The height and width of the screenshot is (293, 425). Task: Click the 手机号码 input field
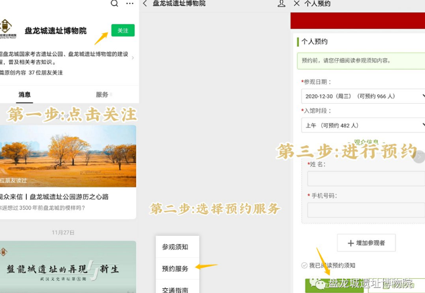click(x=366, y=210)
